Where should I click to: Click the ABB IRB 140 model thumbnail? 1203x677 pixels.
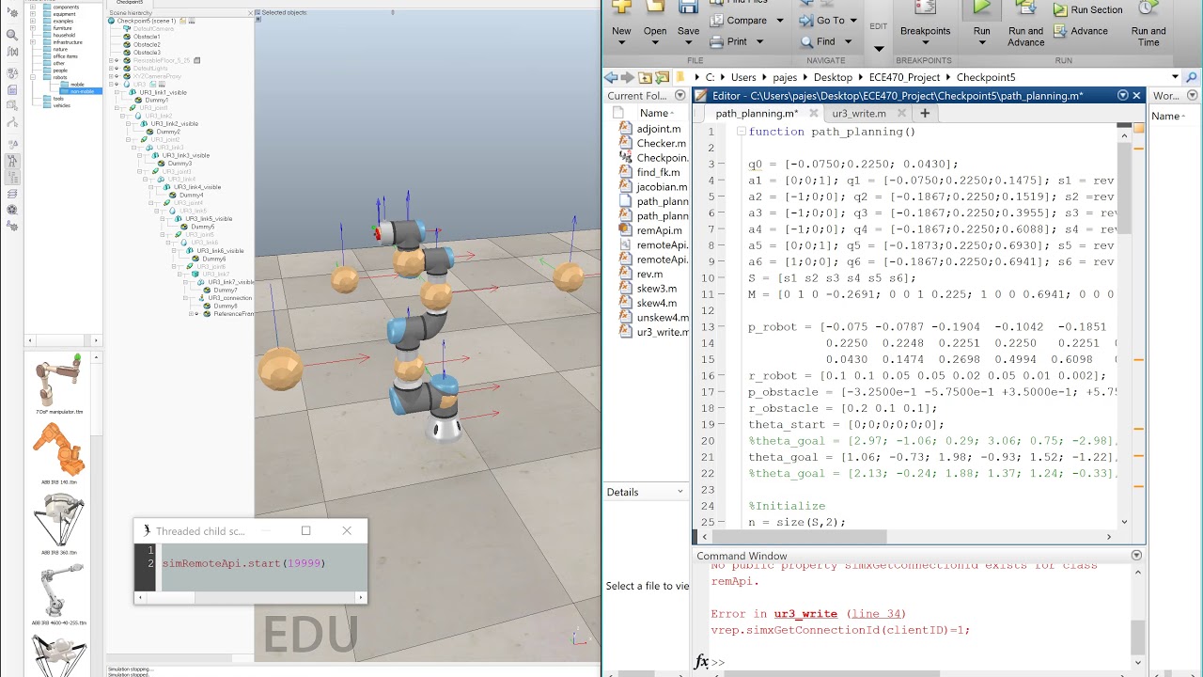(x=58, y=449)
